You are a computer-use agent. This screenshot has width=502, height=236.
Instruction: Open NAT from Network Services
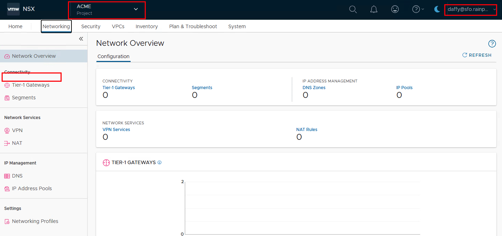pyautogui.click(x=17, y=143)
